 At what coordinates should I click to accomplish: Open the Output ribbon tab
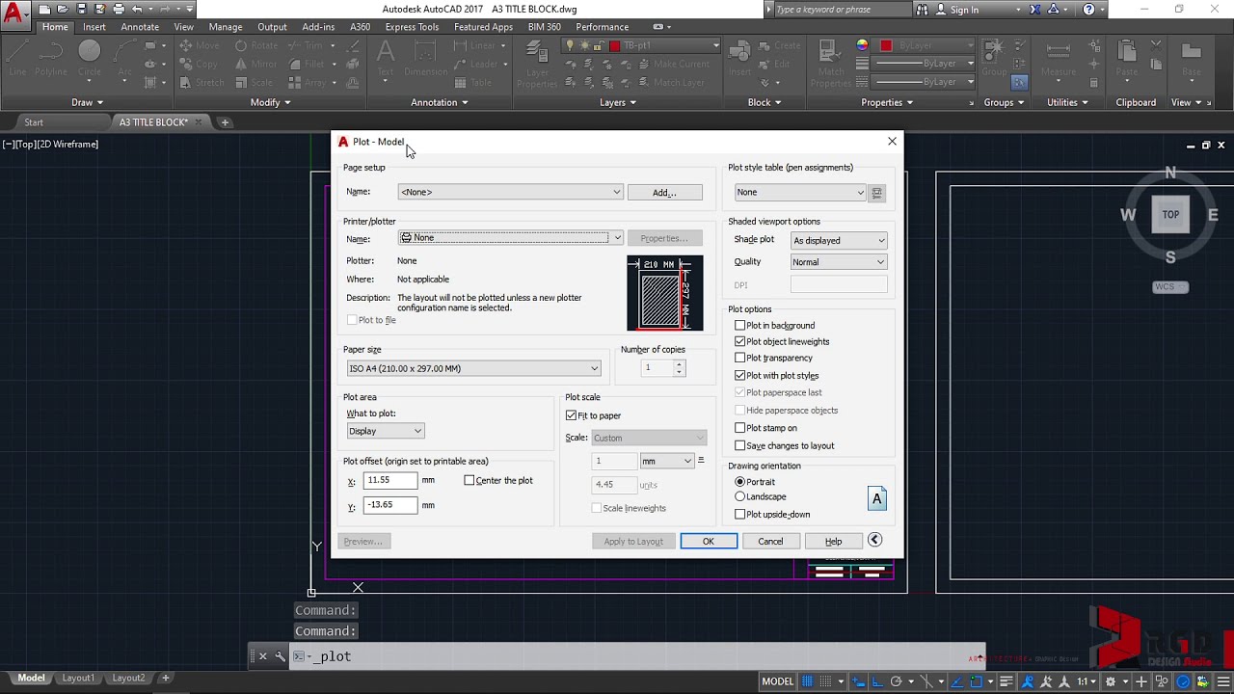pyautogui.click(x=272, y=27)
